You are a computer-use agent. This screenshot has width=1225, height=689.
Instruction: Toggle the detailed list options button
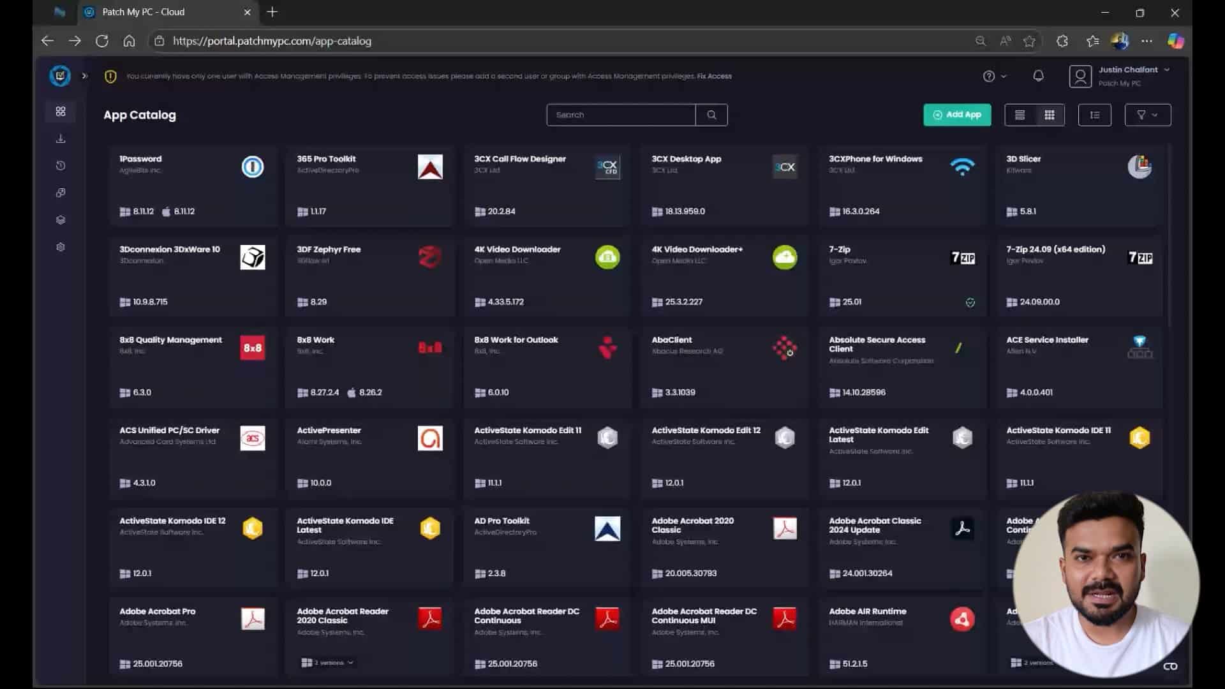[x=1095, y=115]
